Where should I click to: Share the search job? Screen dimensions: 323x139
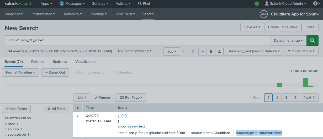[x=203, y=51]
